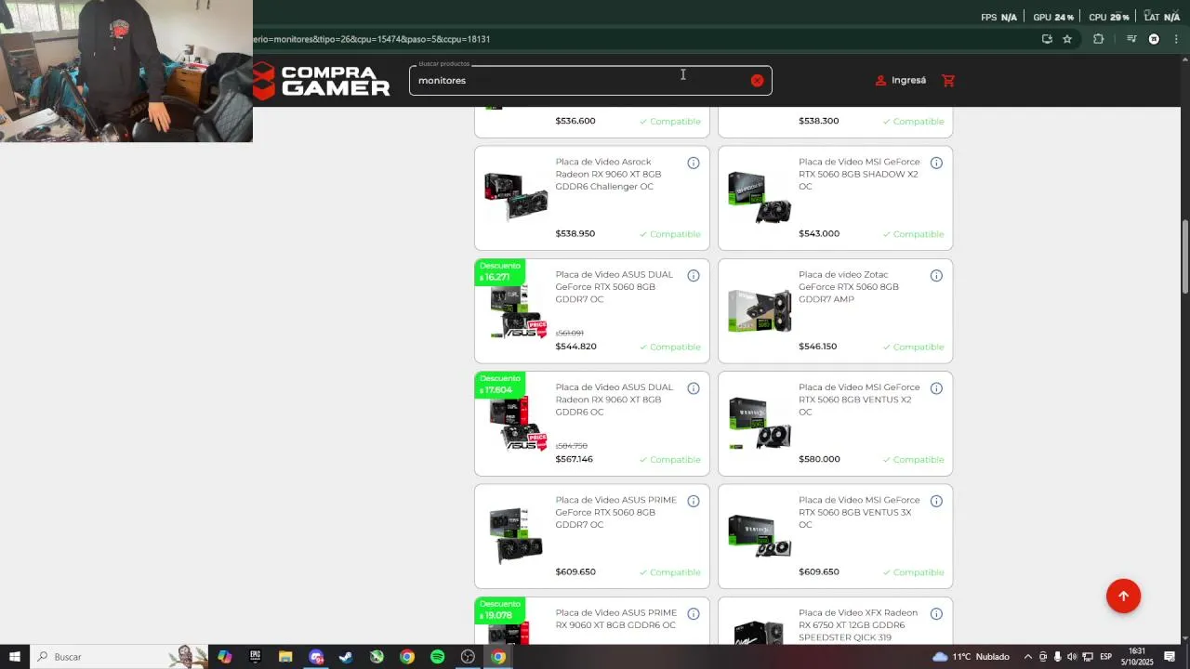Select the Zotac RTX 5060 AMP thumbnail

(x=760, y=310)
